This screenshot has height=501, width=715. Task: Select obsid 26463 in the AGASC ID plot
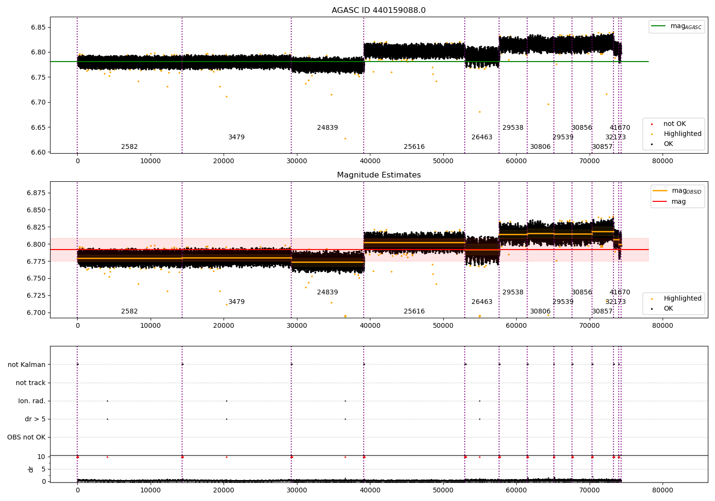coord(482,137)
